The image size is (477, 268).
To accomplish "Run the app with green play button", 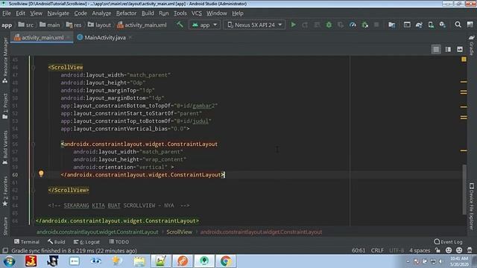I will click(293, 25).
